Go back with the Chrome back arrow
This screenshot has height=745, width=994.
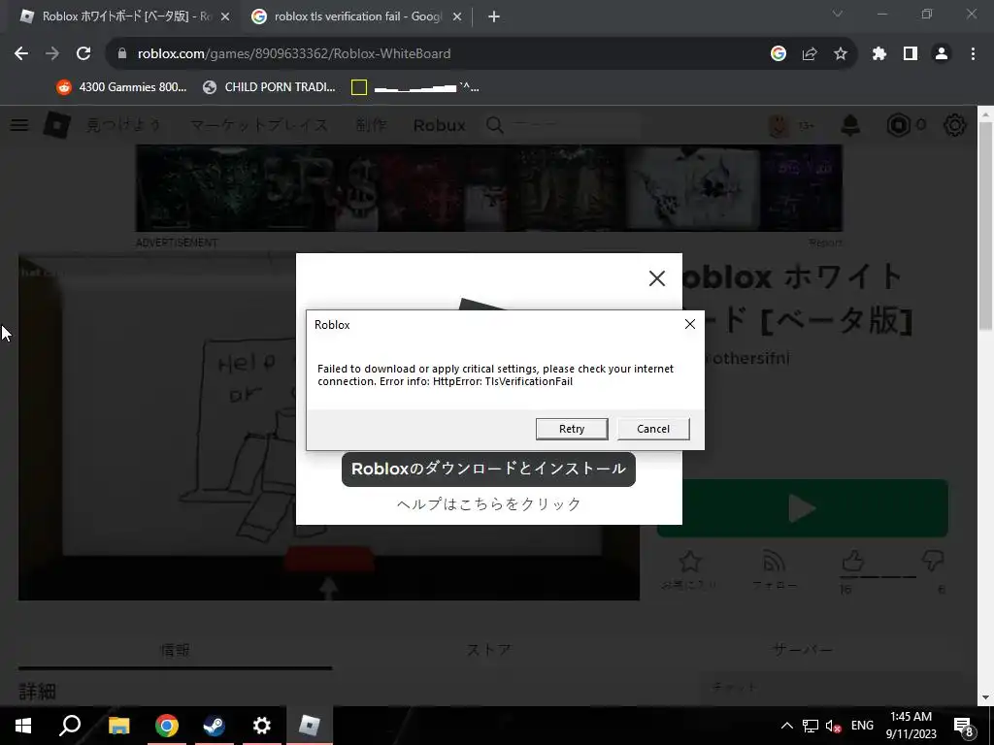point(21,54)
